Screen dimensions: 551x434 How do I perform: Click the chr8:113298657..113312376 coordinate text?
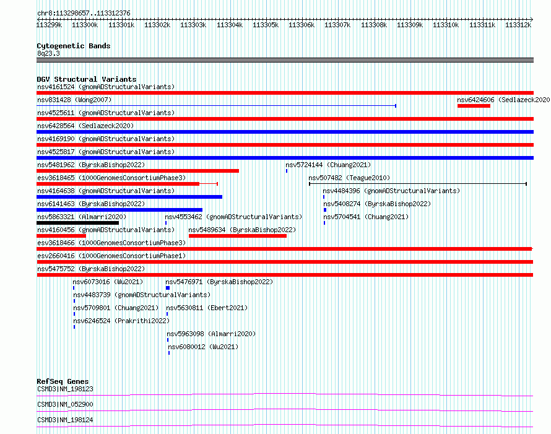click(84, 13)
